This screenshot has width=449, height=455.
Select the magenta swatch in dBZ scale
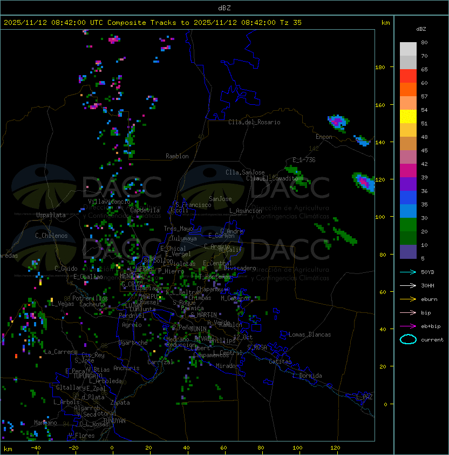[x=408, y=171]
